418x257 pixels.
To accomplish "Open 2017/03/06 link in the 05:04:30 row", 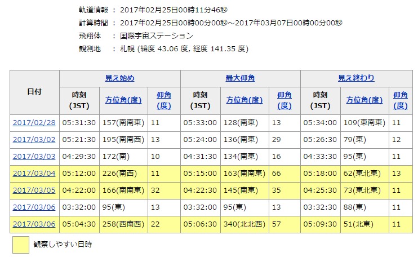I will pyautogui.click(x=33, y=224).
